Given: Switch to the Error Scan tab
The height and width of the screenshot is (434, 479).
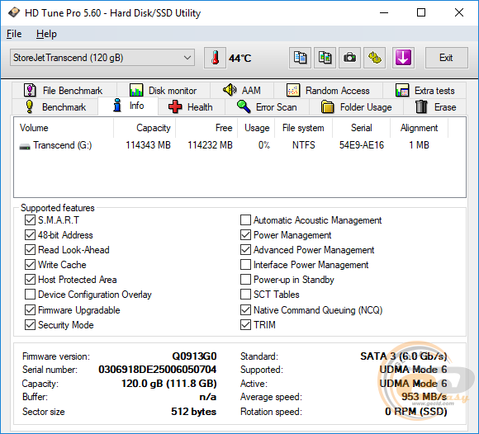Looking at the screenshot, I should pos(267,106).
